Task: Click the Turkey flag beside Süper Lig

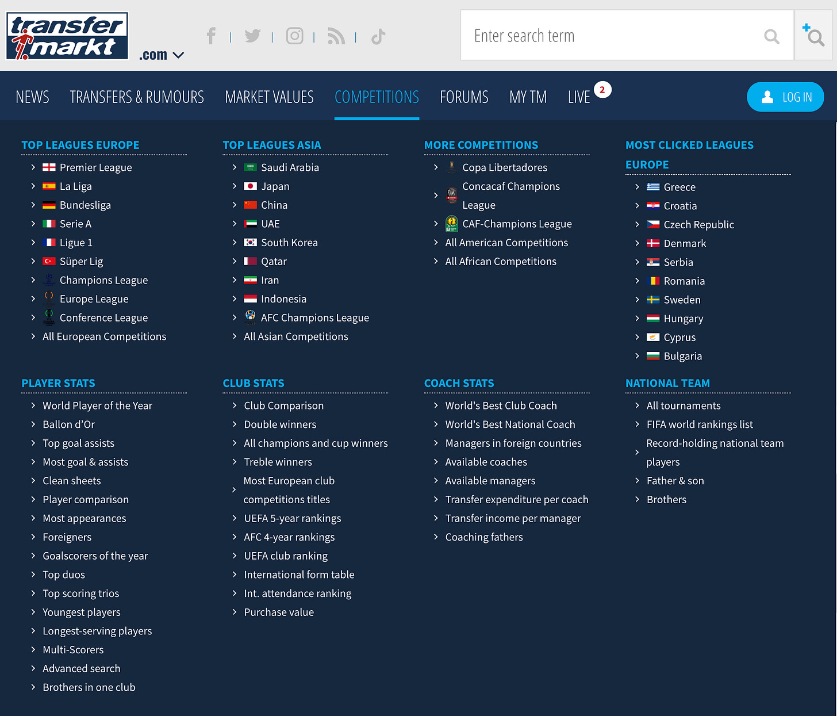Action: (x=49, y=262)
